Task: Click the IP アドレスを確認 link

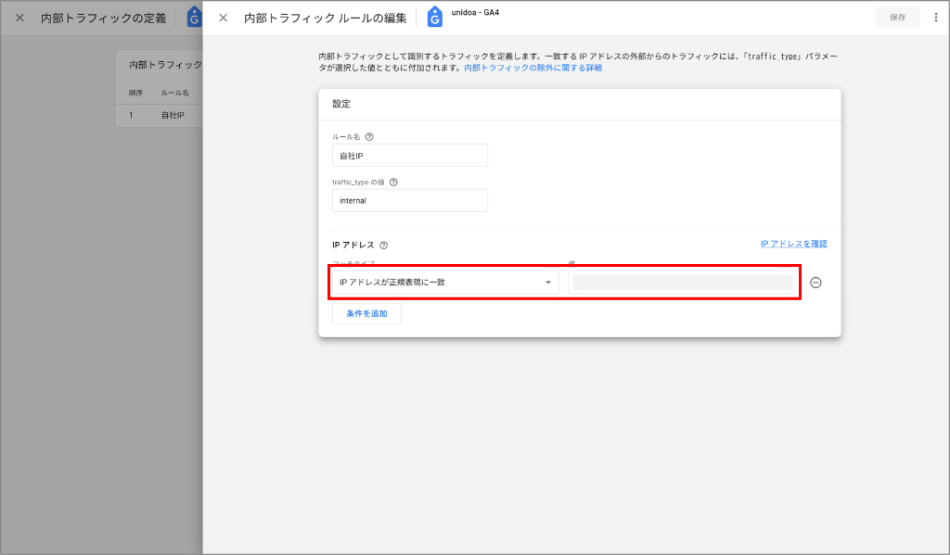Action: [793, 243]
